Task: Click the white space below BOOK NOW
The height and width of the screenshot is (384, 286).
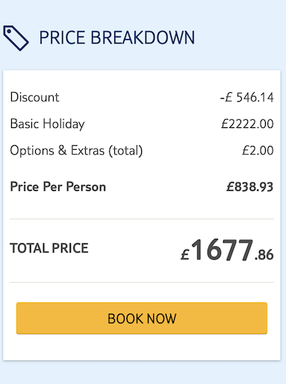Action: pyautogui.click(x=142, y=347)
